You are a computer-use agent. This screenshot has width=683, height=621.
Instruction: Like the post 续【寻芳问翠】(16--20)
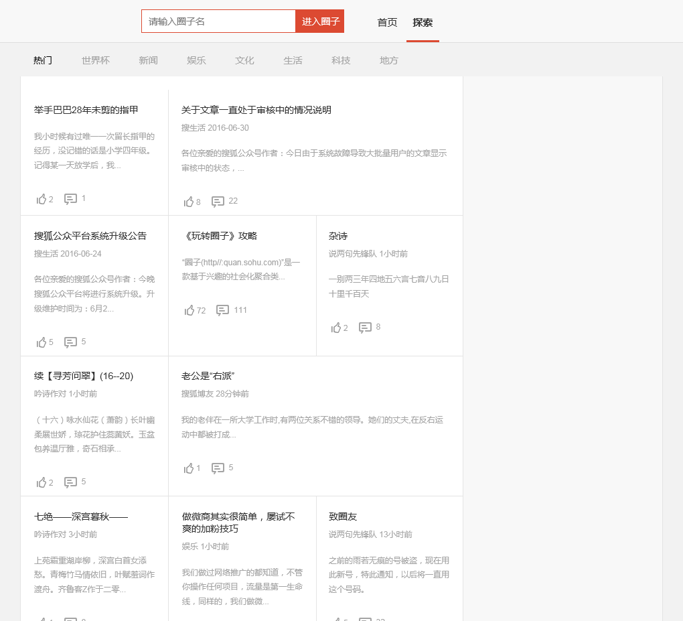pos(42,482)
